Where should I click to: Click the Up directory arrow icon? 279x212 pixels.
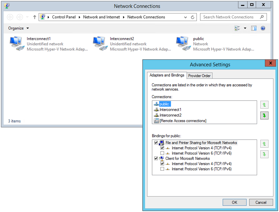pyautogui.click(x=34, y=17)
